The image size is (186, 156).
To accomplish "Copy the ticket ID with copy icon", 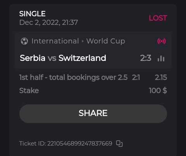I will (119, 144).
